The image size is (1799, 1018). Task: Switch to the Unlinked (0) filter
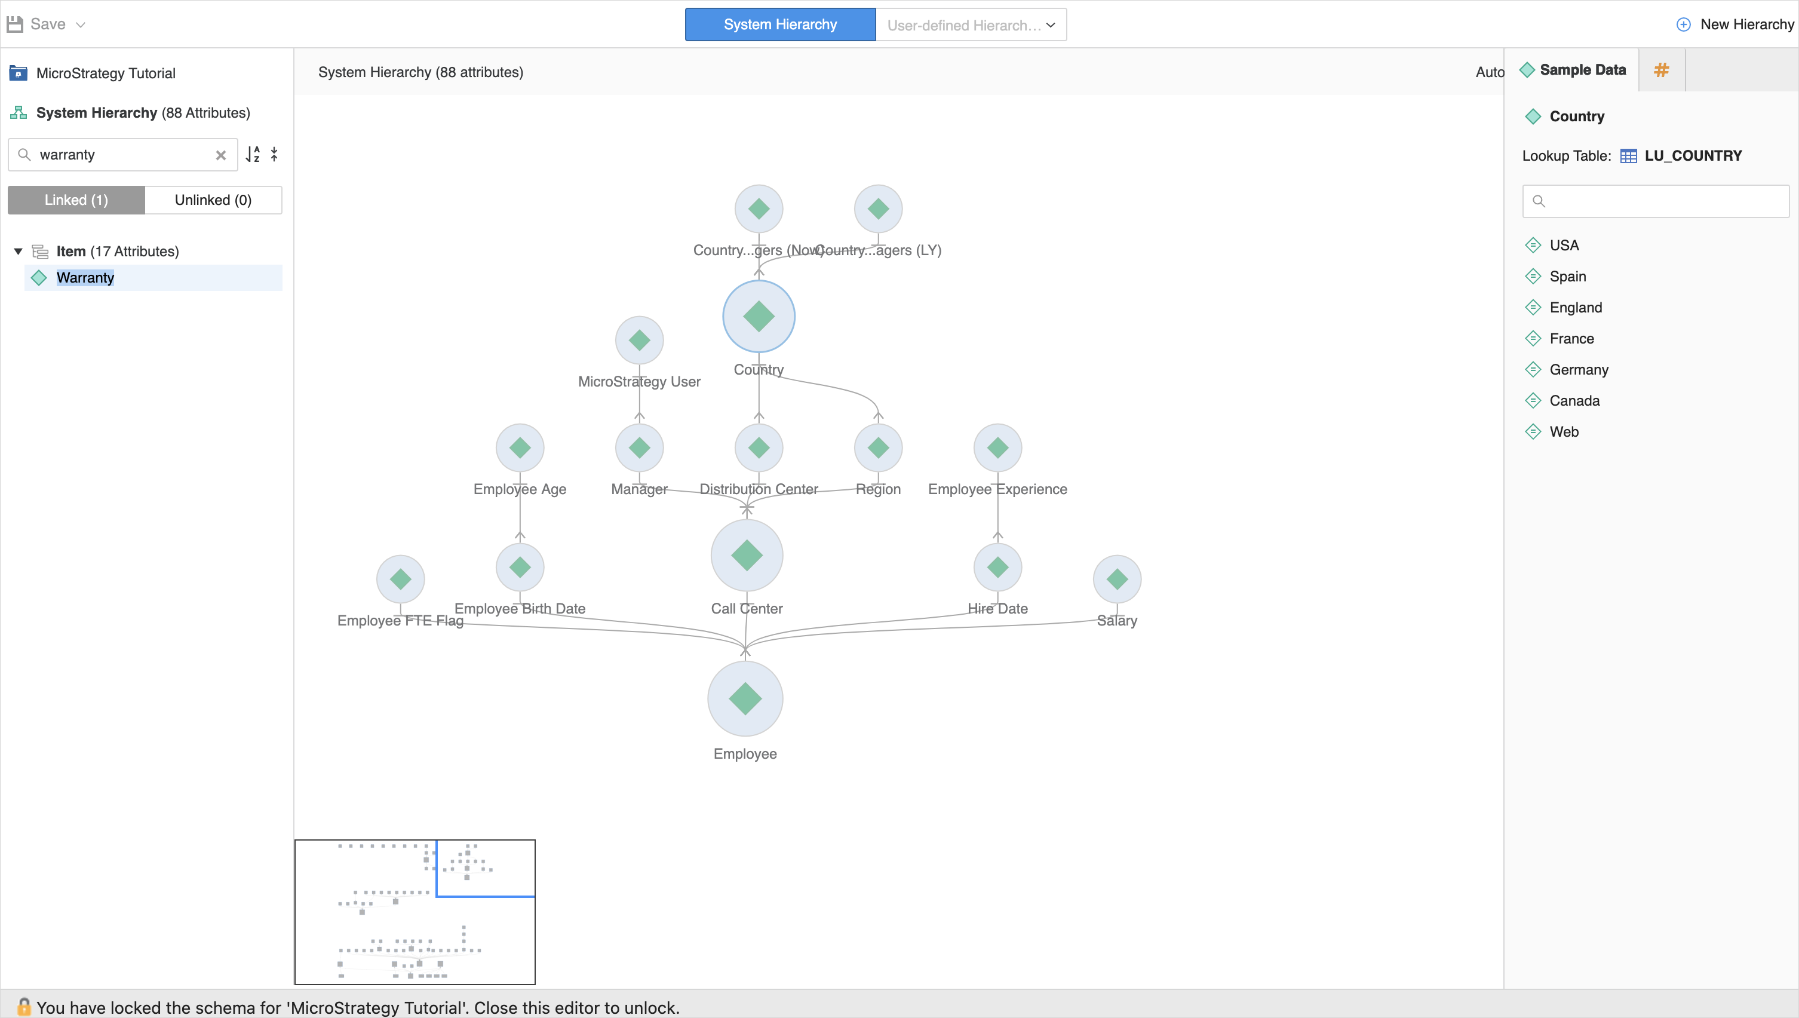pos(213,200)
